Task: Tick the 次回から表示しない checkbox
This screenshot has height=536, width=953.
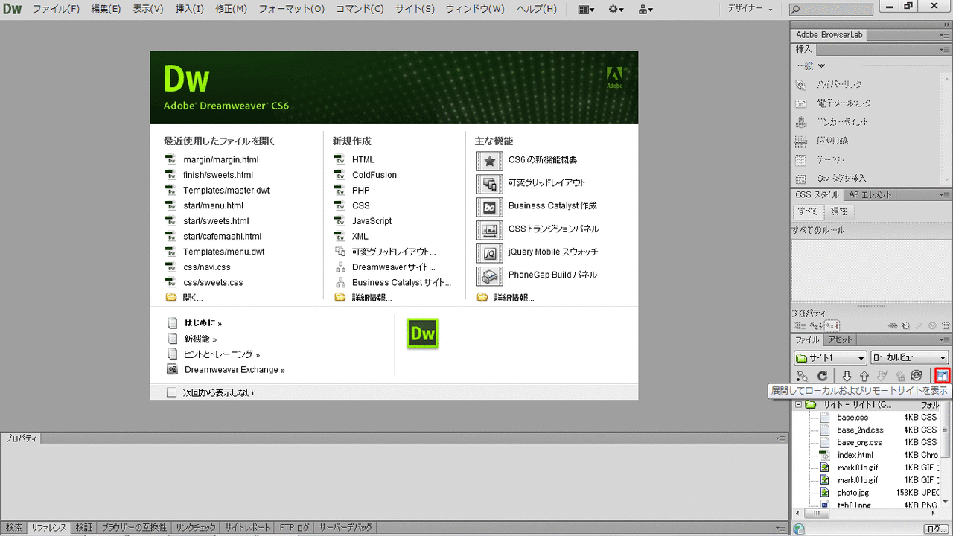Action: [172, 392]
